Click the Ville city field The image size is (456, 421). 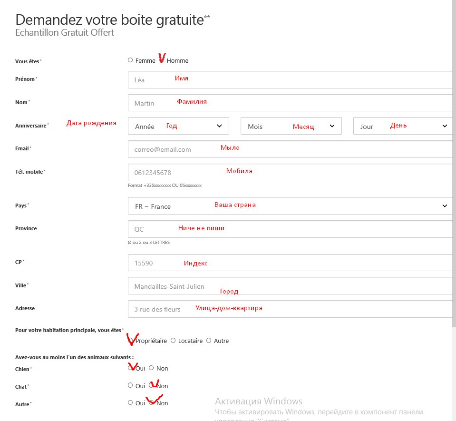click(x=290, y=286)
